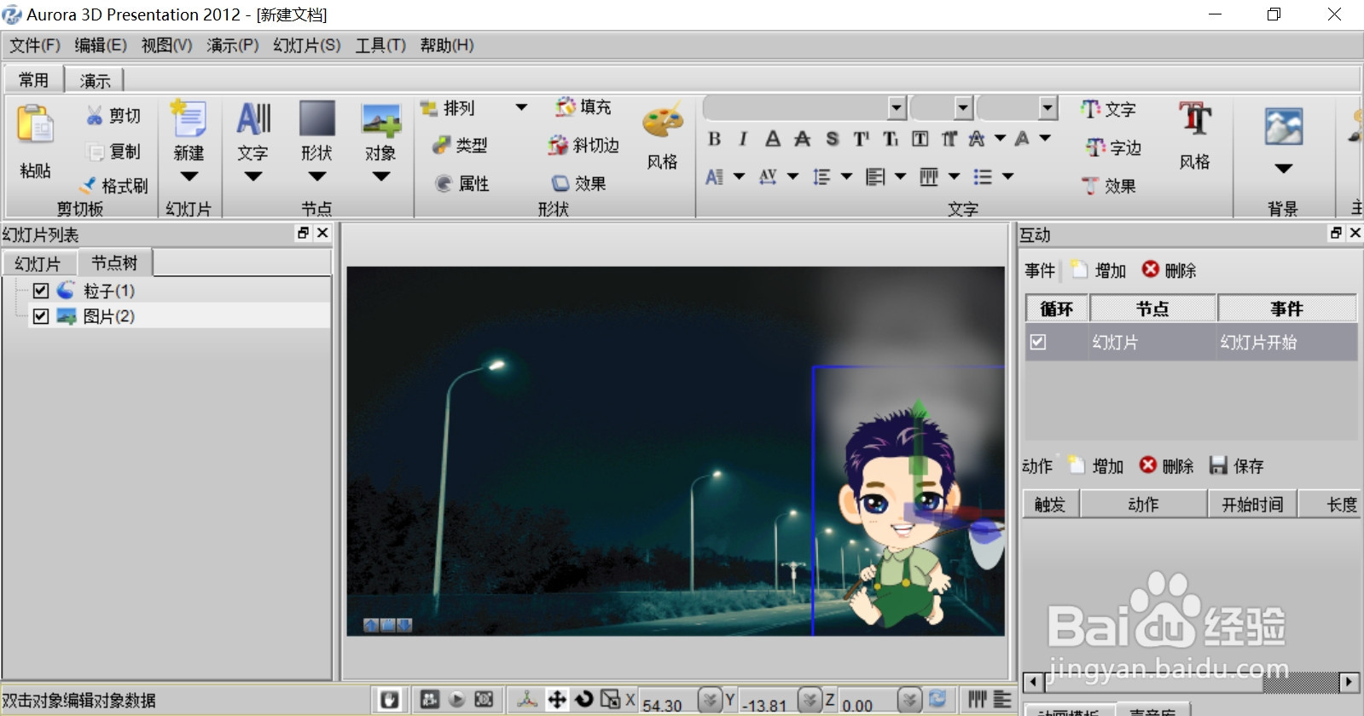The height and width of the screenshot is (716, 1364).
Task: Click the New Slide (新建) icon
Action: (189, 119)
